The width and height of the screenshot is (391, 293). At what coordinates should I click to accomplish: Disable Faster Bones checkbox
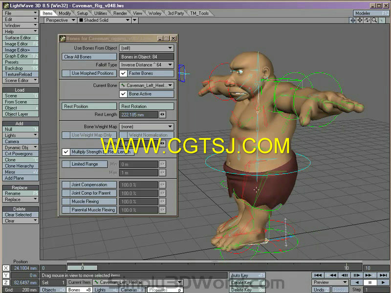(x=123, y=73)
